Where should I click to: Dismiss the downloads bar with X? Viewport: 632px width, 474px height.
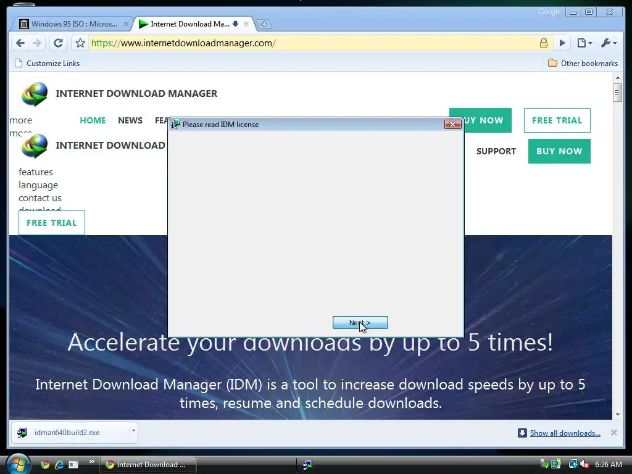click(613, 433)
